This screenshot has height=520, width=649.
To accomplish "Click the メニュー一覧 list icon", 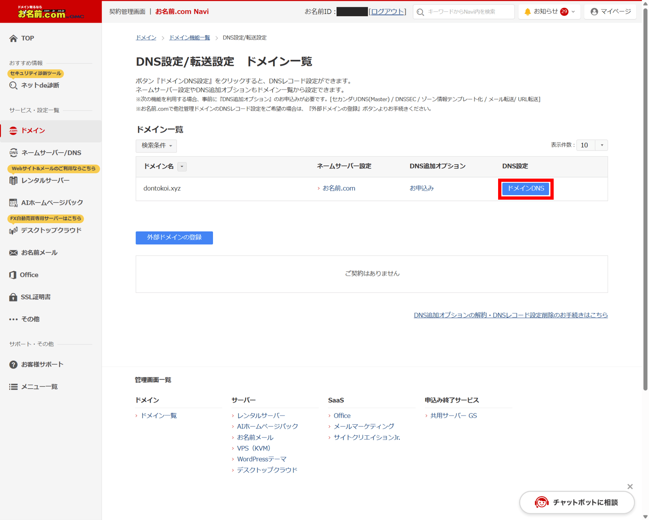I will [13, 387].
